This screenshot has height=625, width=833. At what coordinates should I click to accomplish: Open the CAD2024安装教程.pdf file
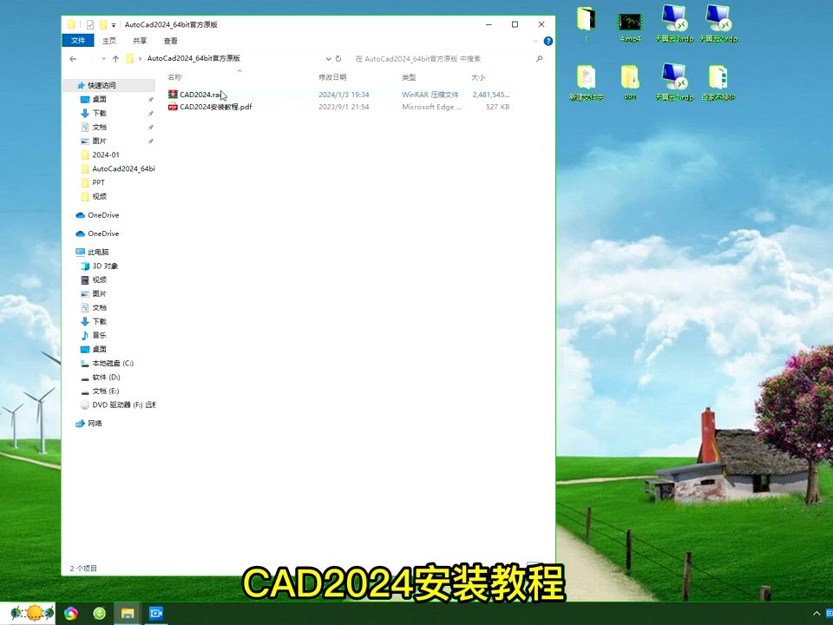pyautogui.click(x=215, y=107)
